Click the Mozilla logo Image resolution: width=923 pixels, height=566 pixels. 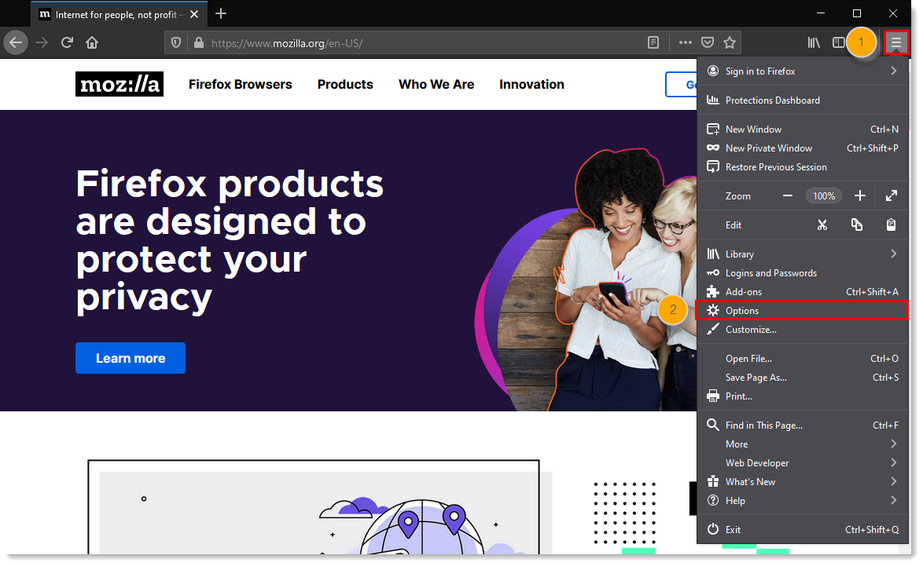(x=120, y=84)
